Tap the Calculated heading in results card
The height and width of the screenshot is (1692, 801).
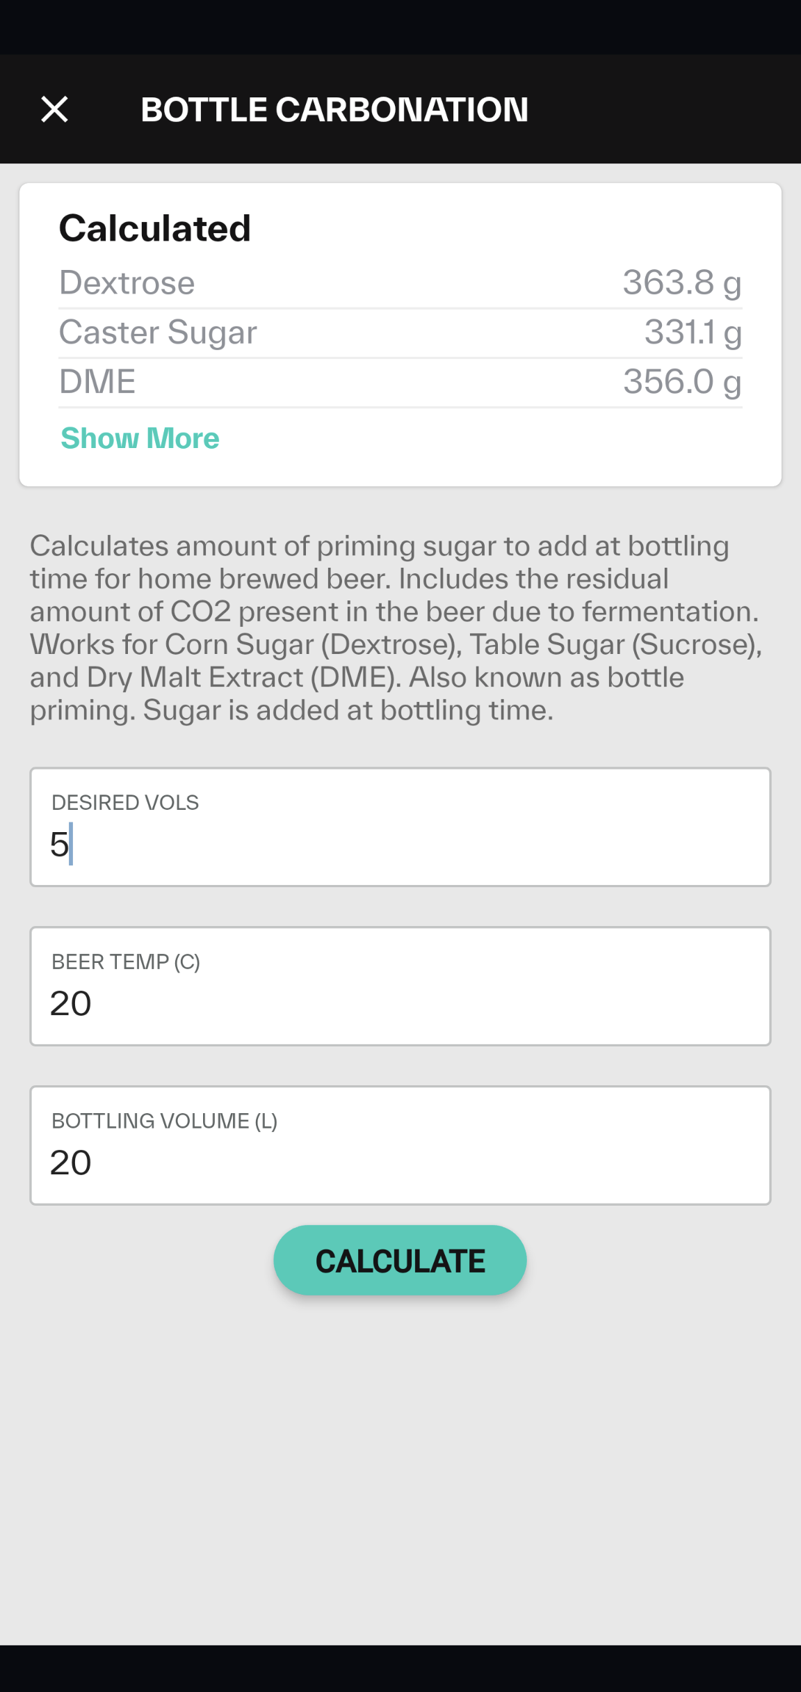tap(154, 228)
